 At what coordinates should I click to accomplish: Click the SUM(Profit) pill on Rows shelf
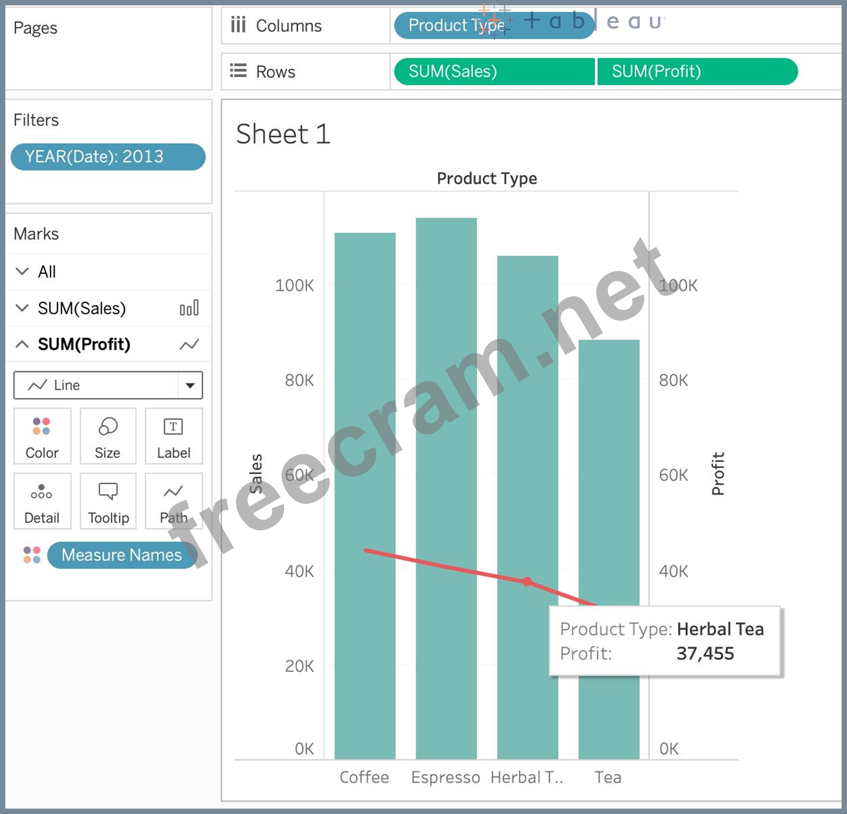click(697, 72)
